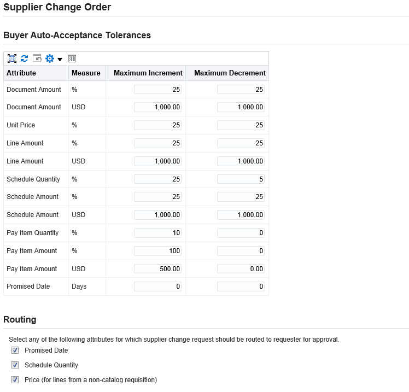
Task: Click Schedule Quantity maximum decrement field
Action: click(x=241, y=179)
